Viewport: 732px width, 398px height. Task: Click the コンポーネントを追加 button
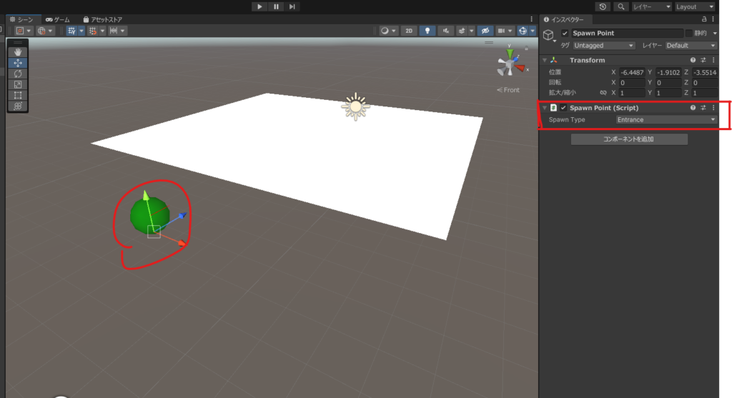tap(629, 139)
